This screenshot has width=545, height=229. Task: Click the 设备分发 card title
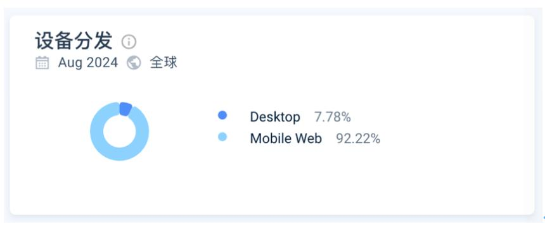pyautogui.click(x=74, y=41)
